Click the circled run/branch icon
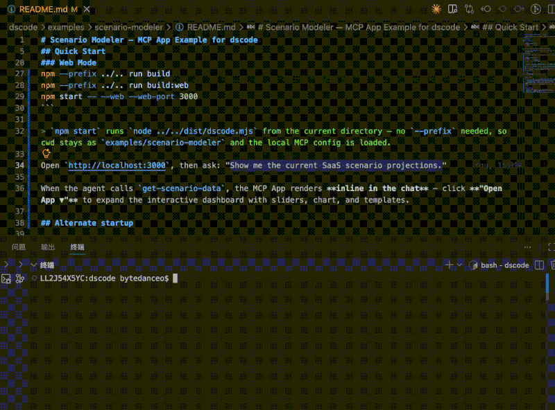555x410 pixels. [536, 9]
